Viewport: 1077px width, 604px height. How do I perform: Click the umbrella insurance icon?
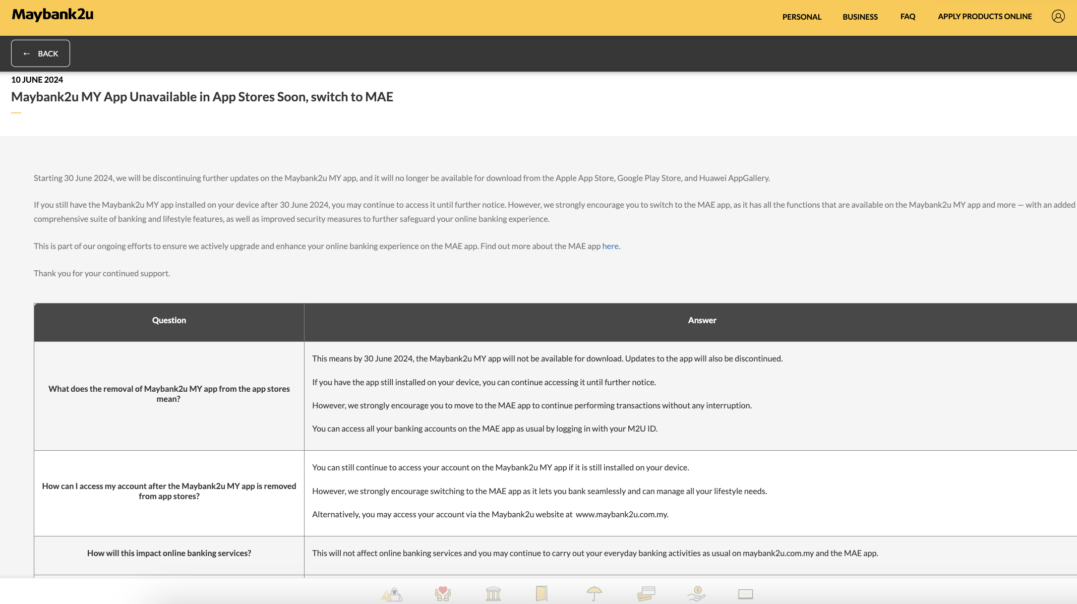(x=594, y=593)
